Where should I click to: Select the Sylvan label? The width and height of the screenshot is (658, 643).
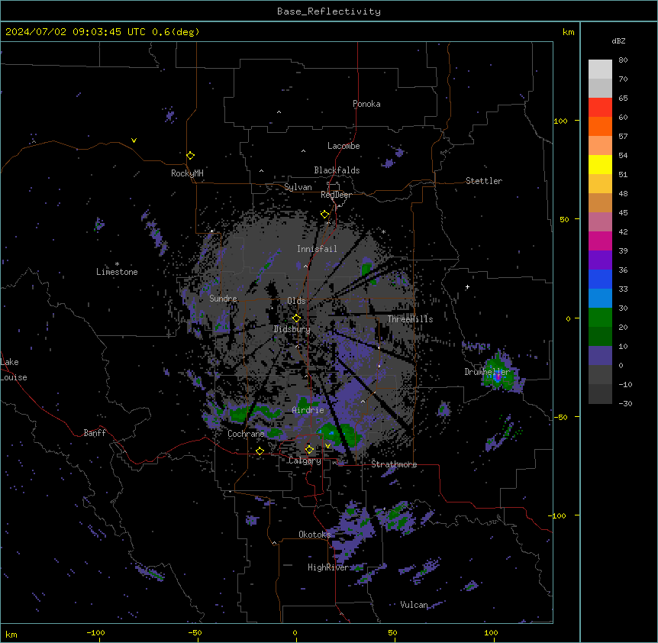point(298,187)
